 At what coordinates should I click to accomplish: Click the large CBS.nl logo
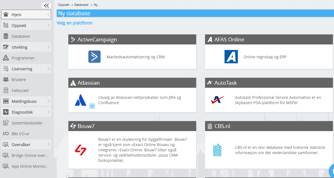pos(217,150)
